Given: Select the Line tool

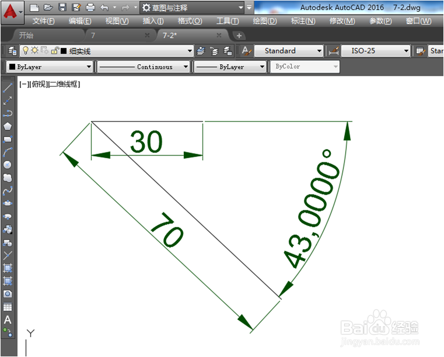Looking at the screenshot, I should (8, 88).
